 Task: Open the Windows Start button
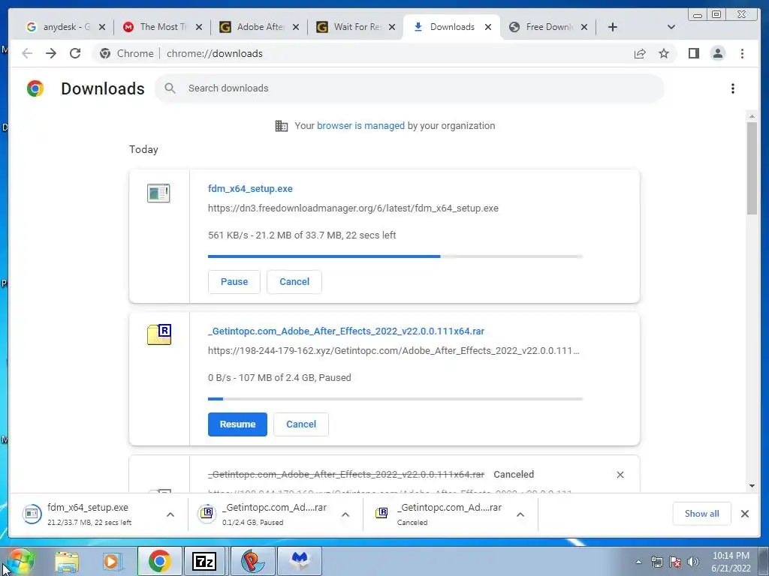coord(20,561)
